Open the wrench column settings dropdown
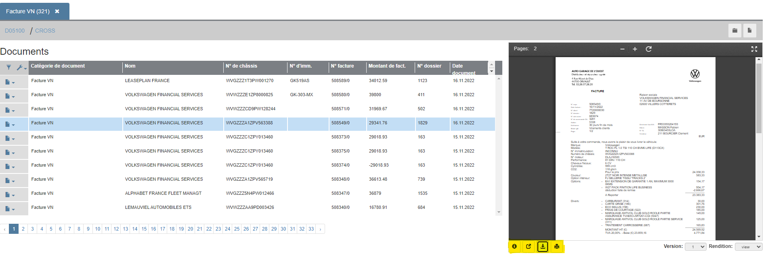Screen dimensions: 768x264 (21, 68)
